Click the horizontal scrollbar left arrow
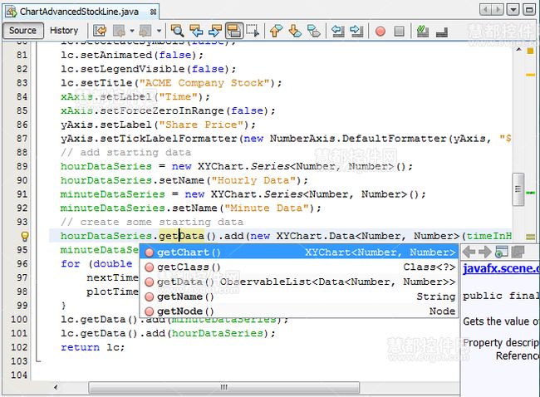This screenshot has height=397, width=540. tap(56, 387)
